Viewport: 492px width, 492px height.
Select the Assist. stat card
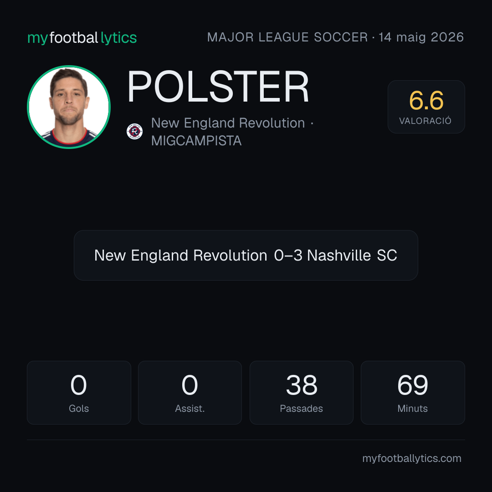[x=190, y=393]
